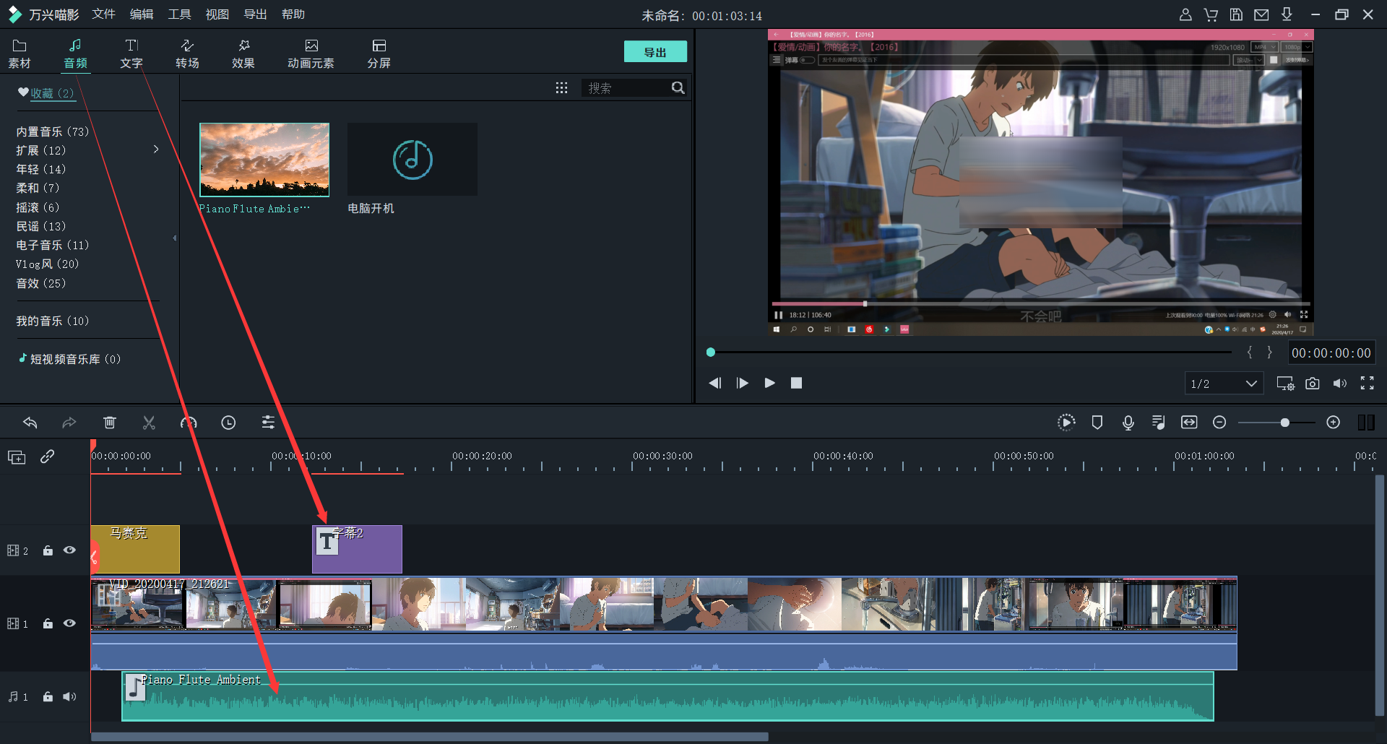
Task: Enter fullscreen preview mode
Action: coord(1367,384)
